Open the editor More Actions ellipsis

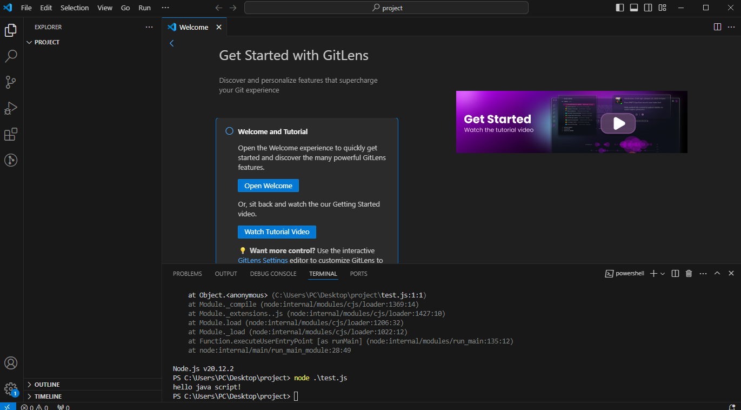tap(731, 27)
